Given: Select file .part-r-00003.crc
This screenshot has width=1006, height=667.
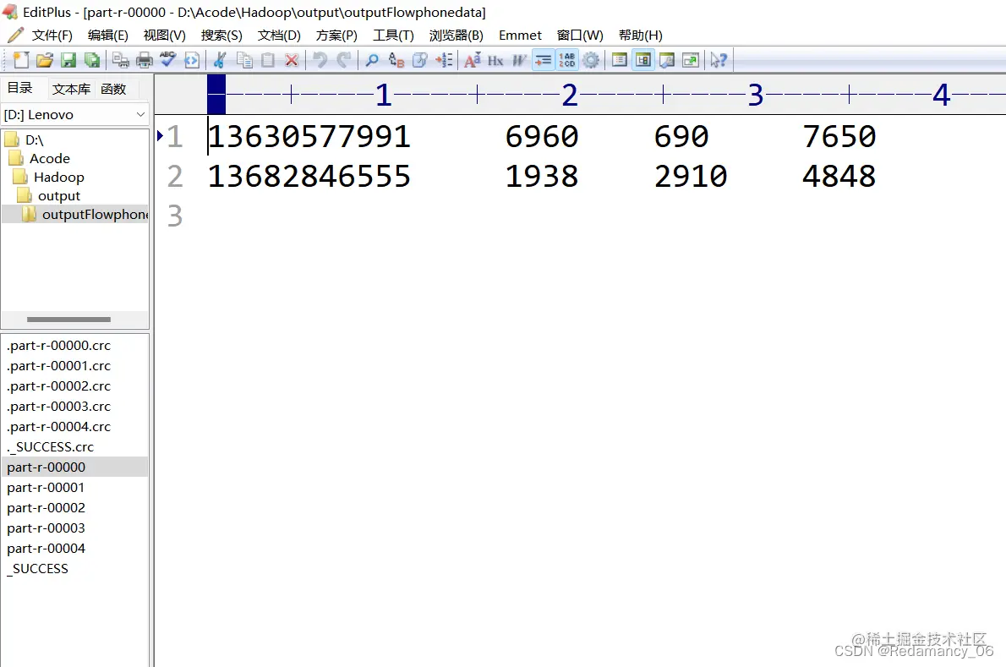Looking at the screenshot, I should tap(58, 406).
